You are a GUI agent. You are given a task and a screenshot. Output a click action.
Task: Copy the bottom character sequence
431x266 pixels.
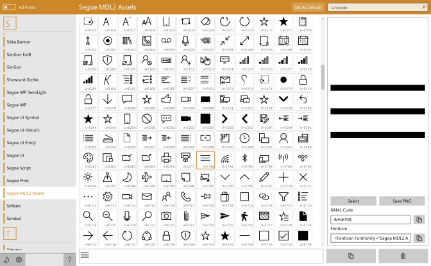point(351,256)
